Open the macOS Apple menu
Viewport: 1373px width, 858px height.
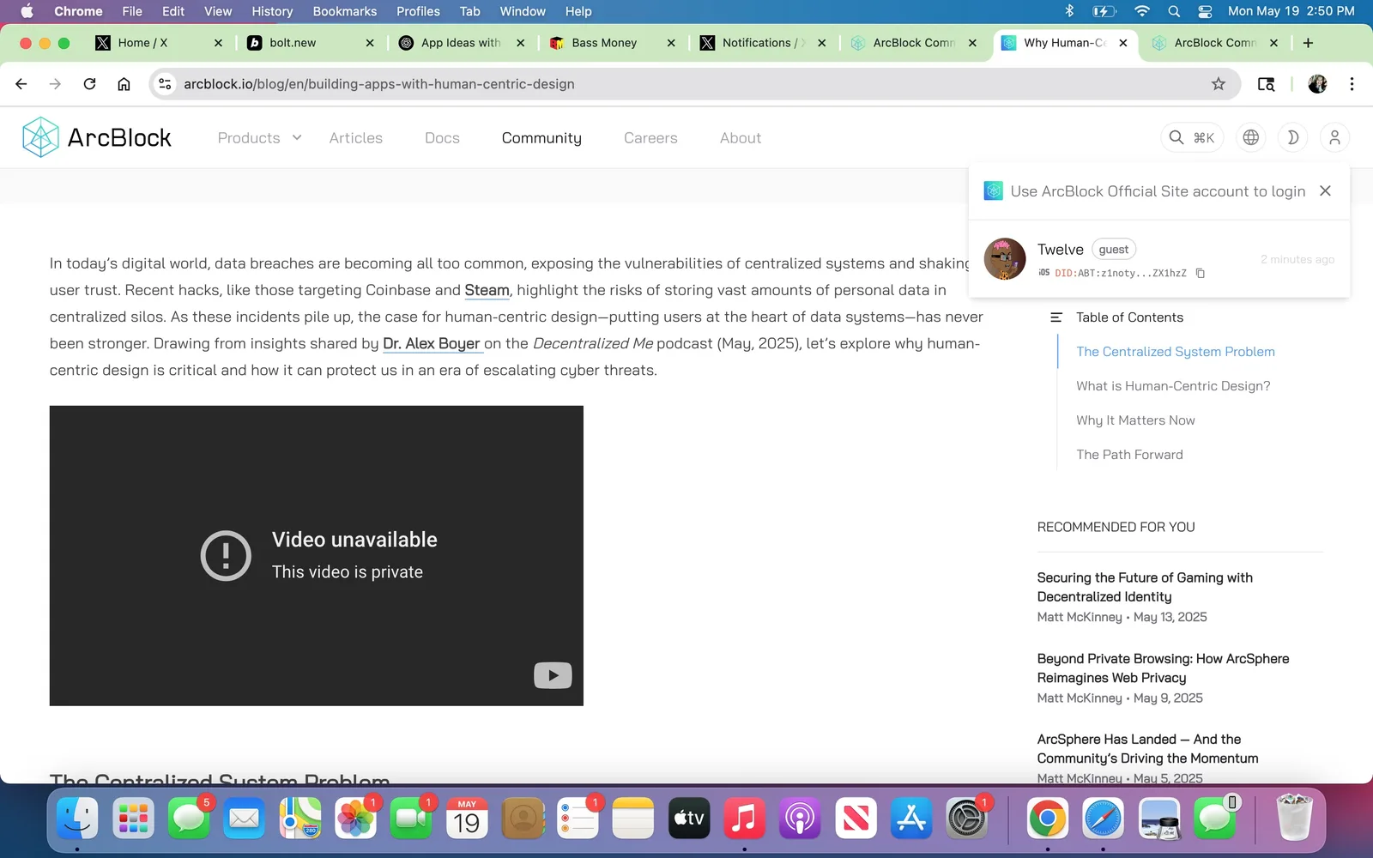pyautogui.click(x=27, y=11)
